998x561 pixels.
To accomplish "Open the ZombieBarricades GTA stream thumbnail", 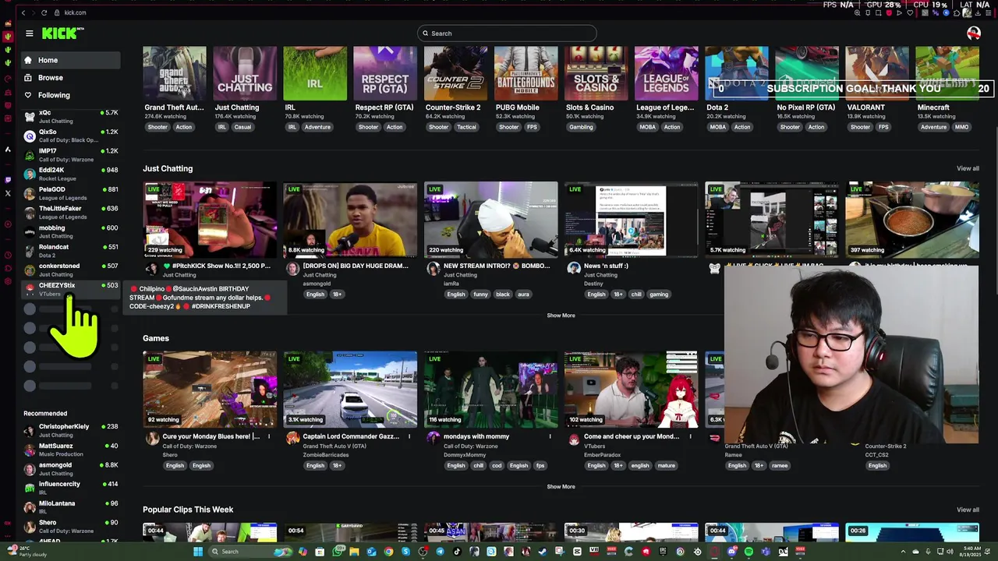I will click(x=350, y=390).
